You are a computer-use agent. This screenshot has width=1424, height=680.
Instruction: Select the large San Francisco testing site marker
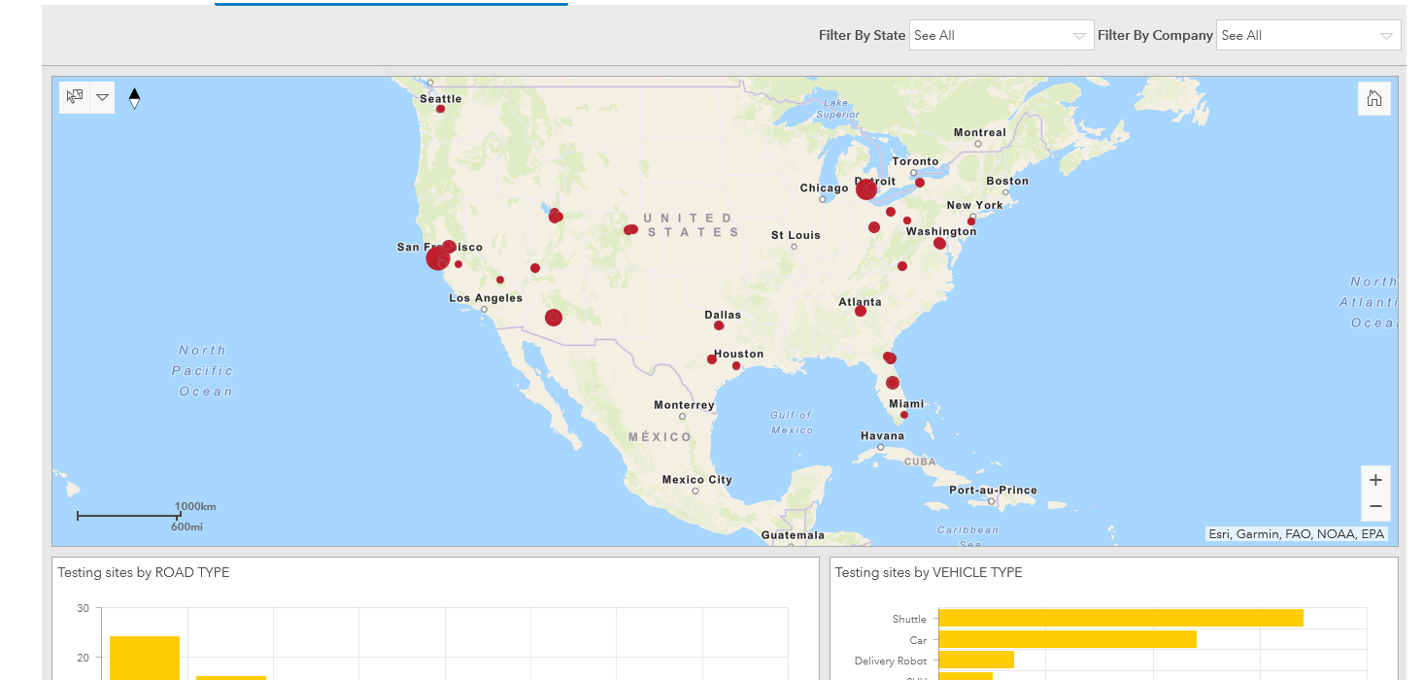[438, 258]
